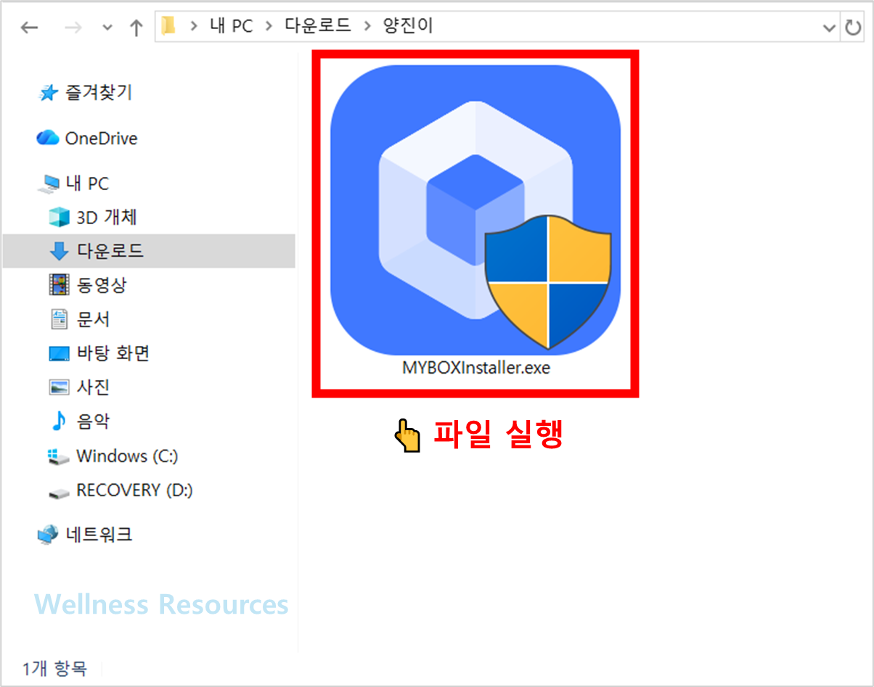Click the Forward navigation arrow
The width and height of the screenshot is (874, 687).
pos(73,28)
